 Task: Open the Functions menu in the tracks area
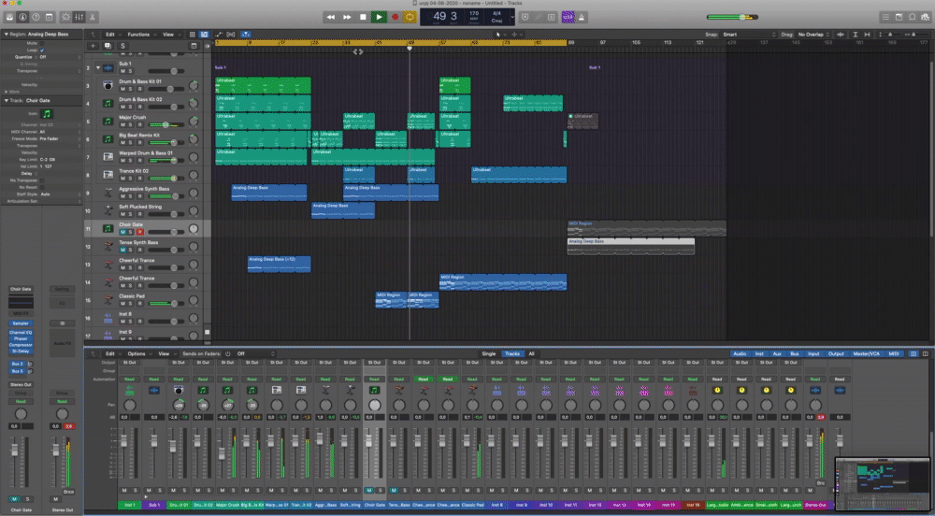tap(140, 34)
